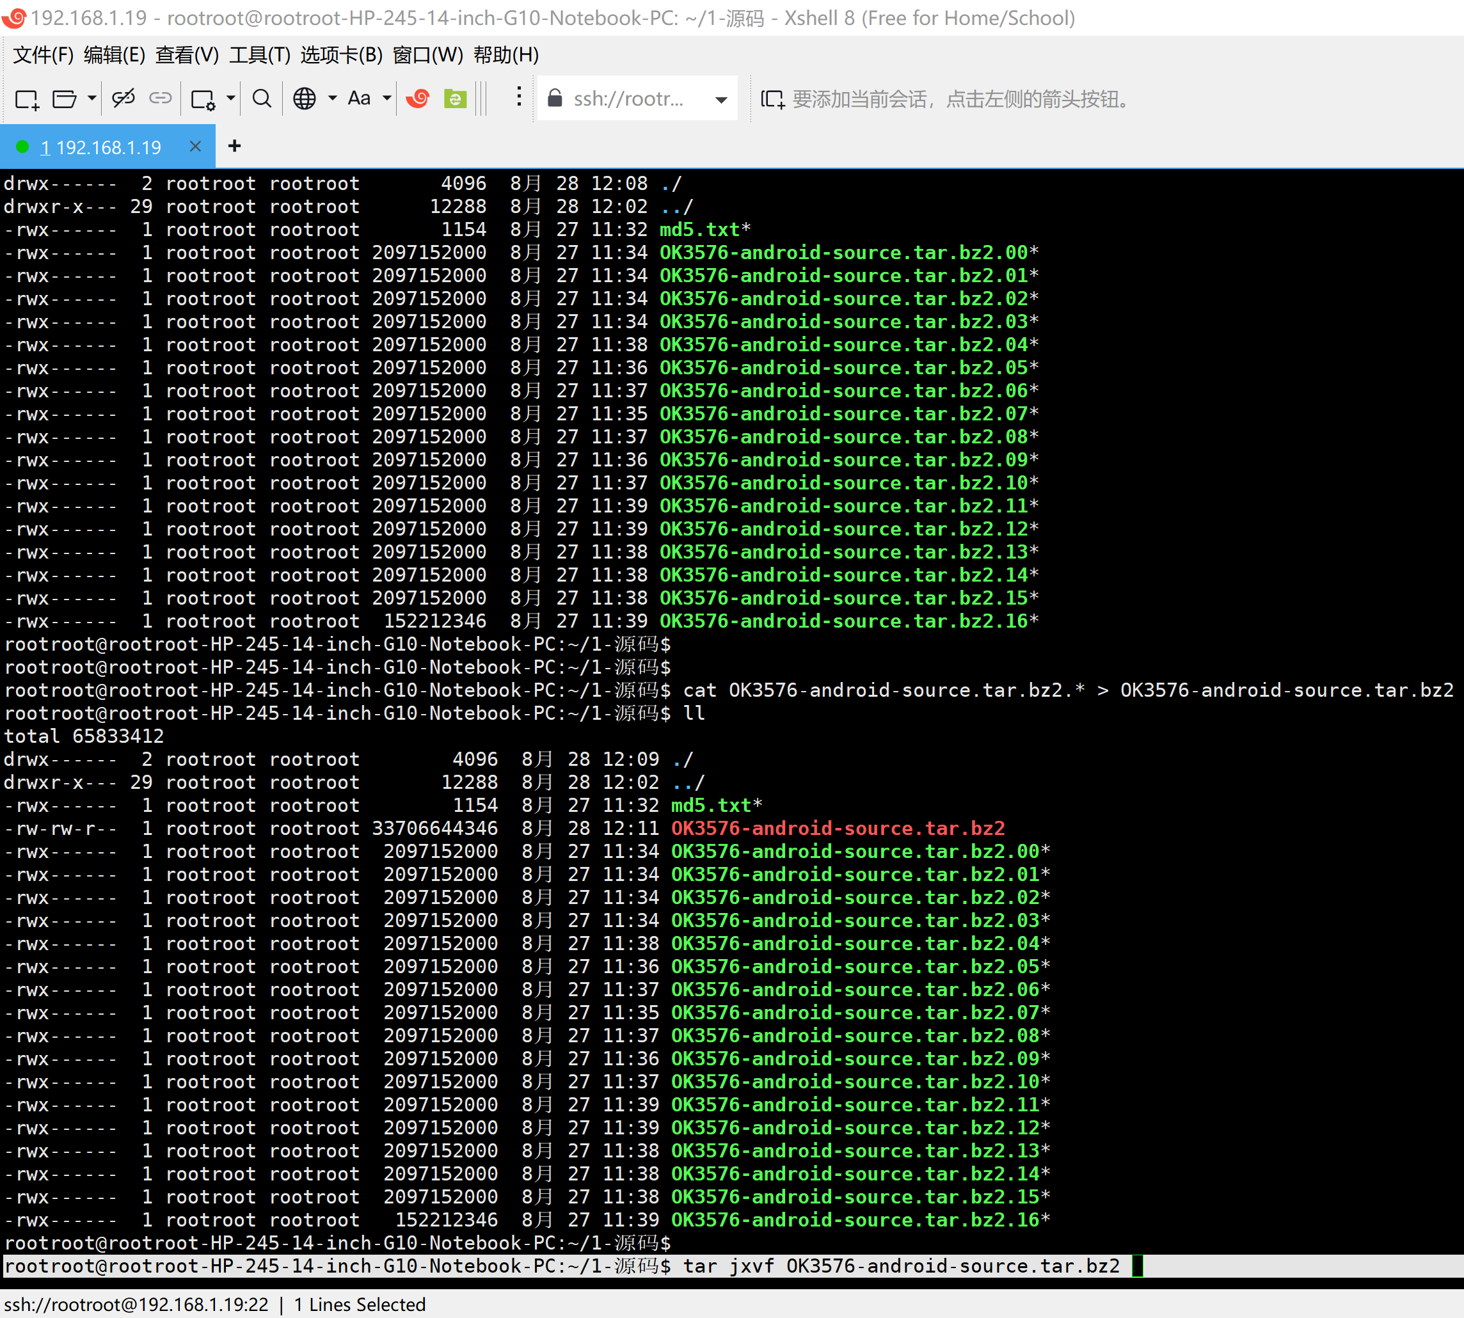This screenshot has height=1318, width=1464.
Task: Click the 'total 65833412' line
Action: (84, 736)
